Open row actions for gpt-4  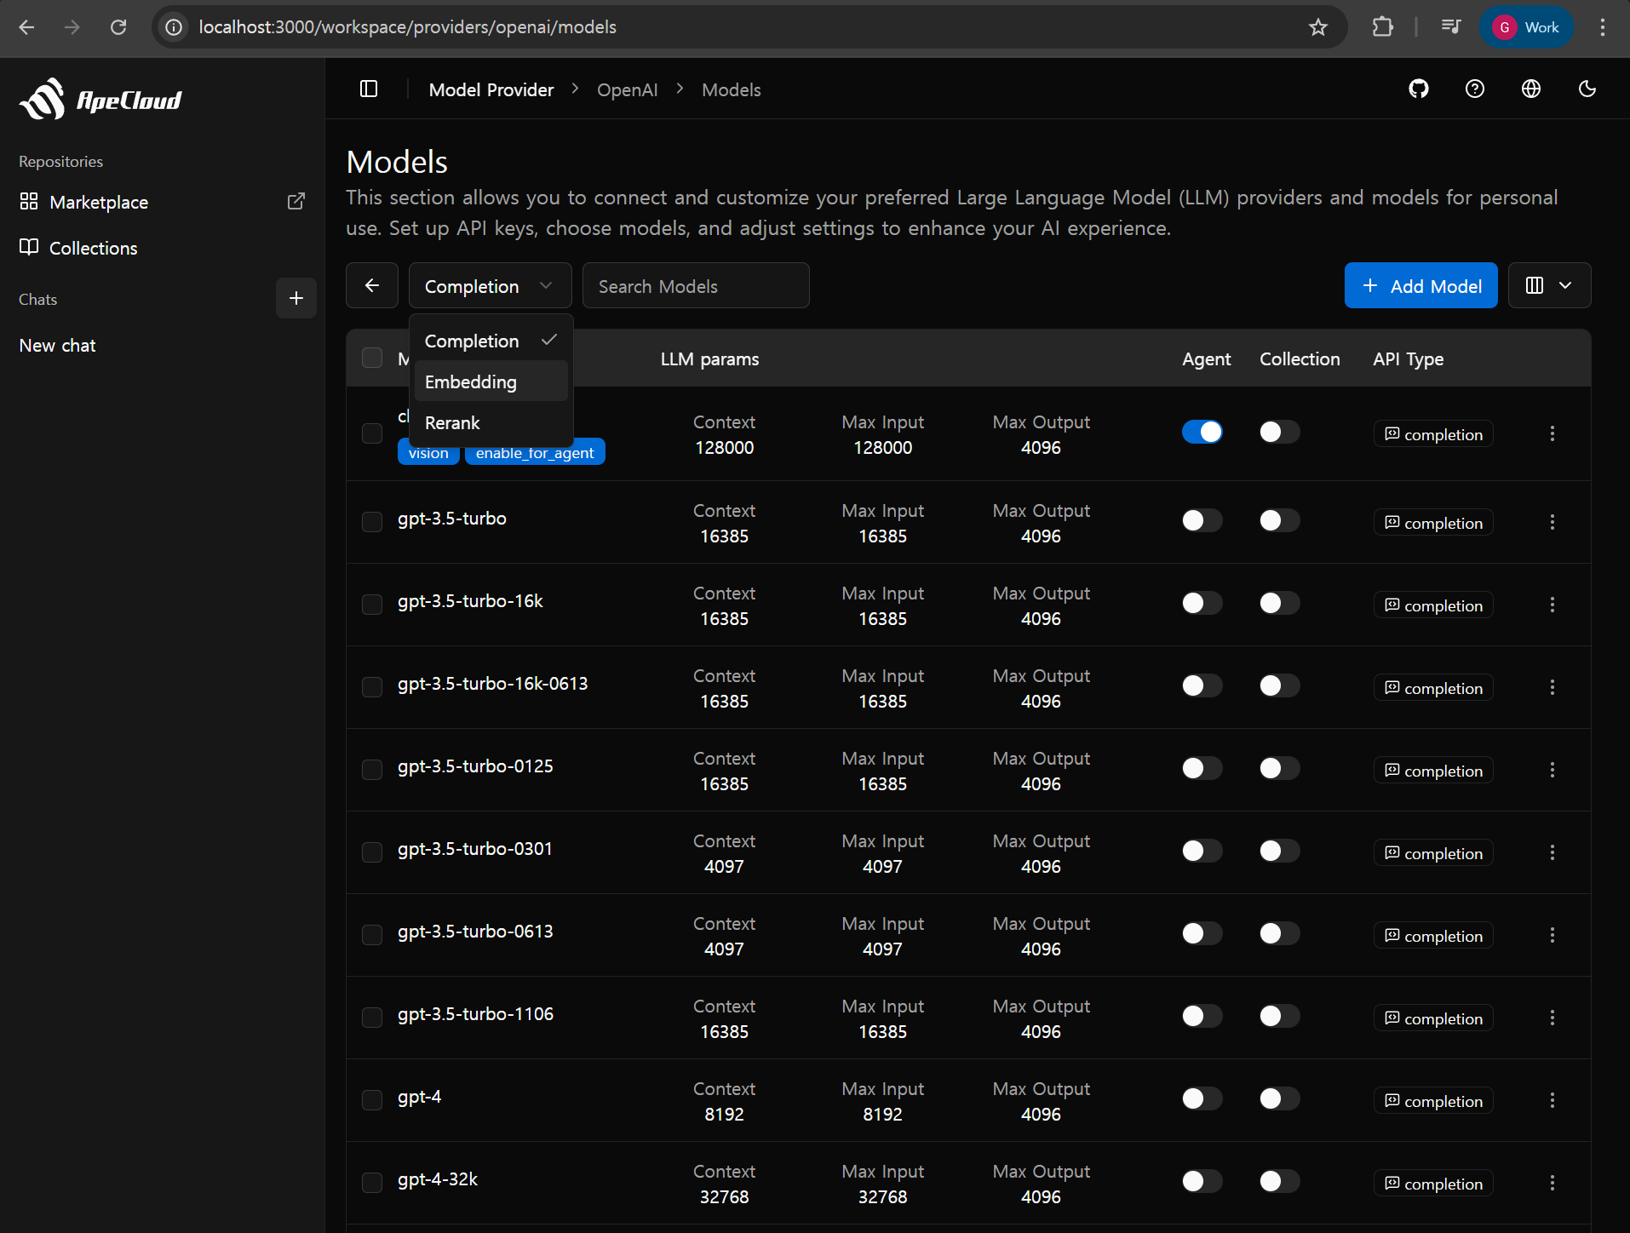point(1553,1100)
